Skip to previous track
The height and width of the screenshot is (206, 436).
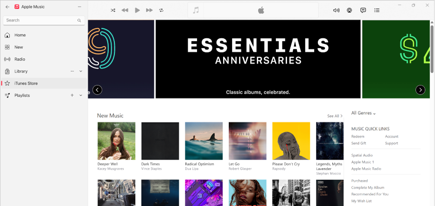pyautogui.click(x=125, y=10)
